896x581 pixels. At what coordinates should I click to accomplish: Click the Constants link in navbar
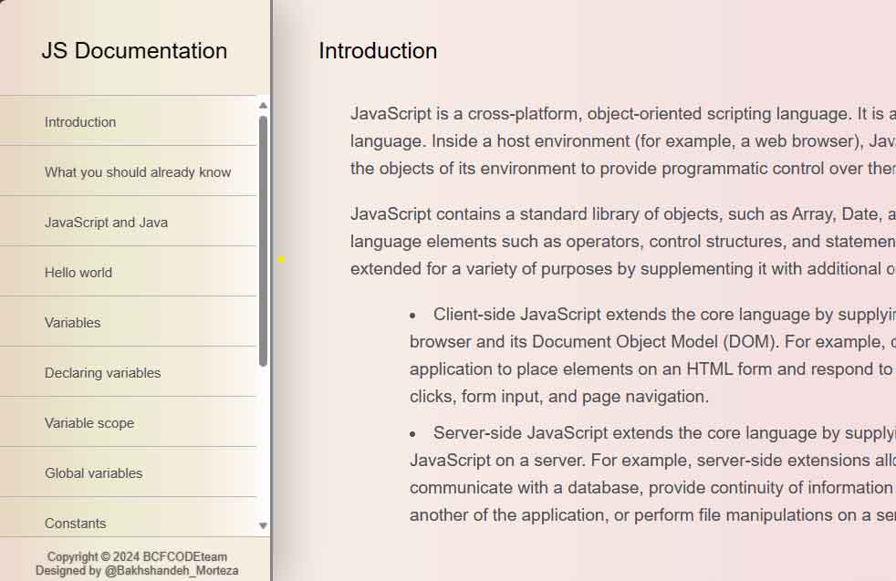tap(76, 523)
